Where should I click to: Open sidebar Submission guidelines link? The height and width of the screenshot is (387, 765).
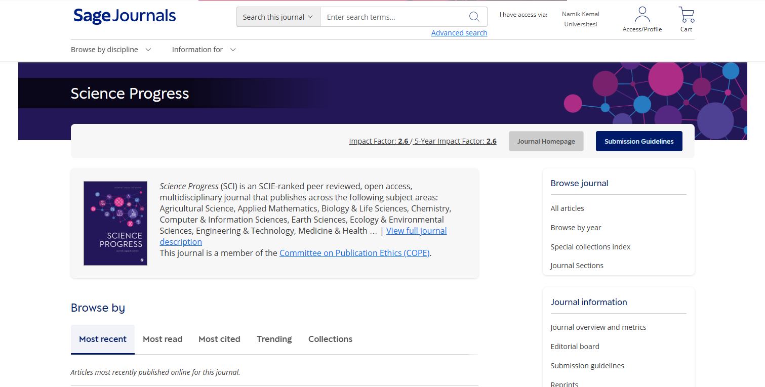point(587,366)
